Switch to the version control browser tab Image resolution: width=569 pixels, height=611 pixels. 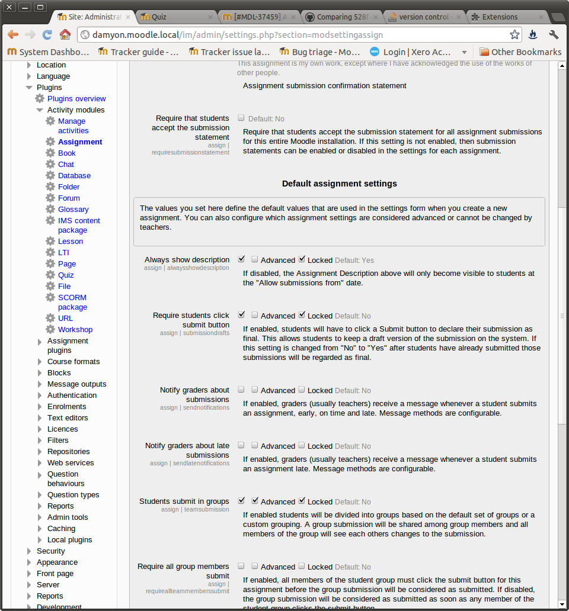coord(424,17)
